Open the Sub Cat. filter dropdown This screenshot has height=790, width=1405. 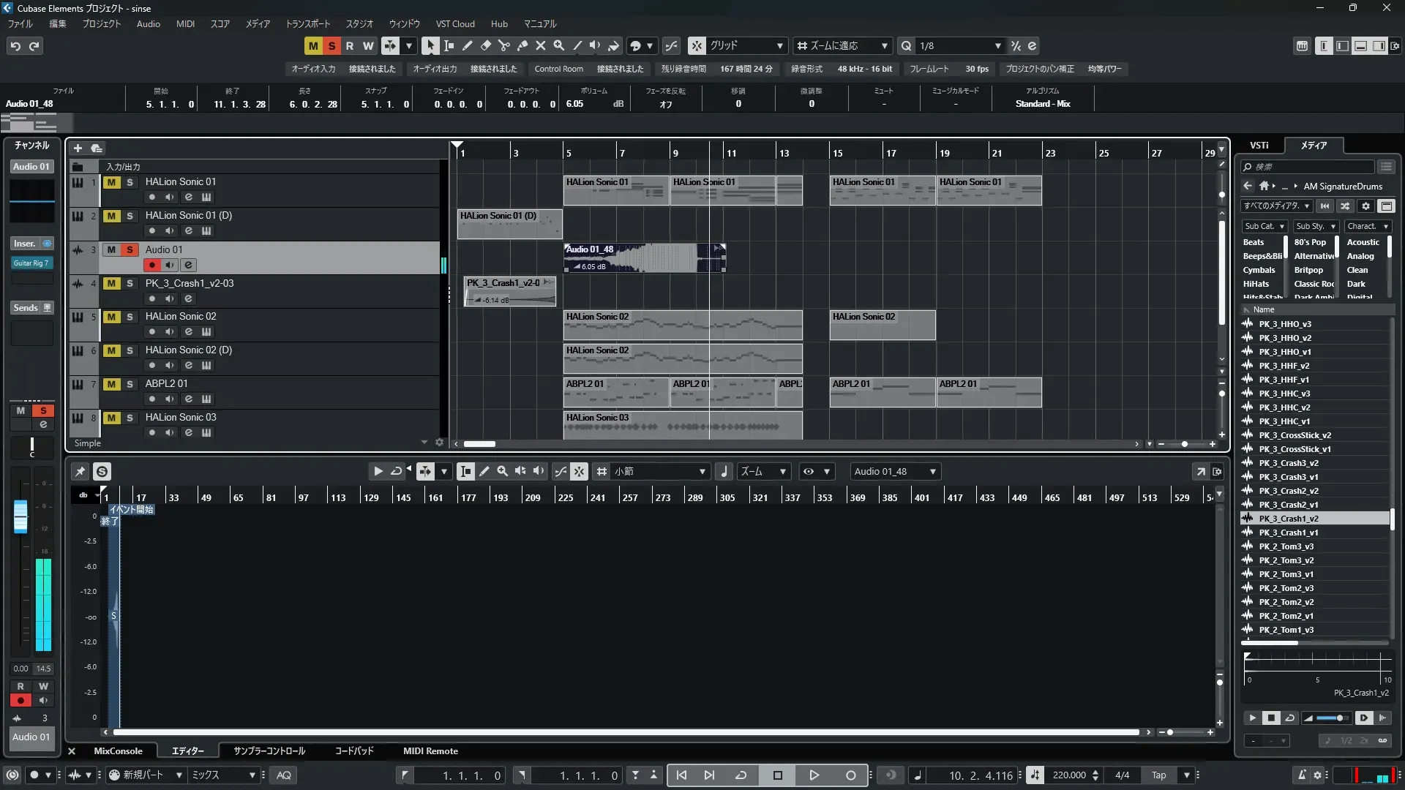(x=1264, y=226)
